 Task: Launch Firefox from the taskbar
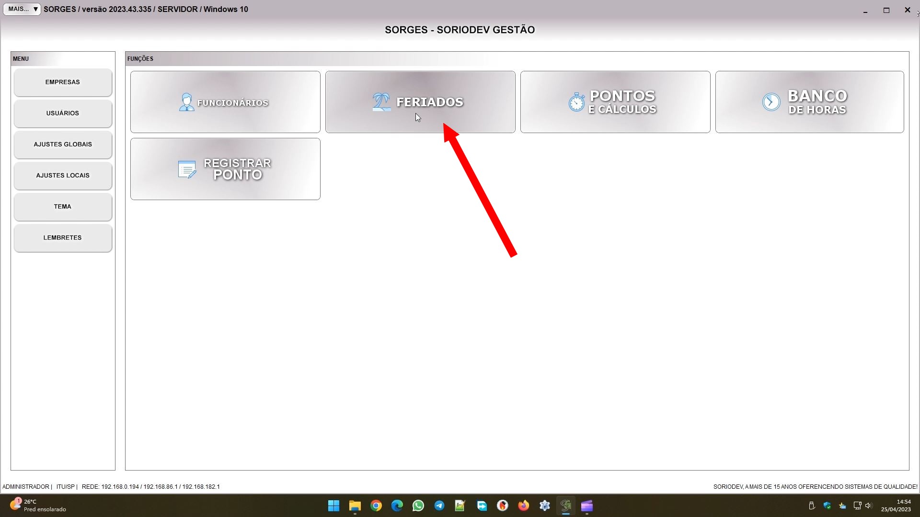pyautogui.click(x=524, y=506)
